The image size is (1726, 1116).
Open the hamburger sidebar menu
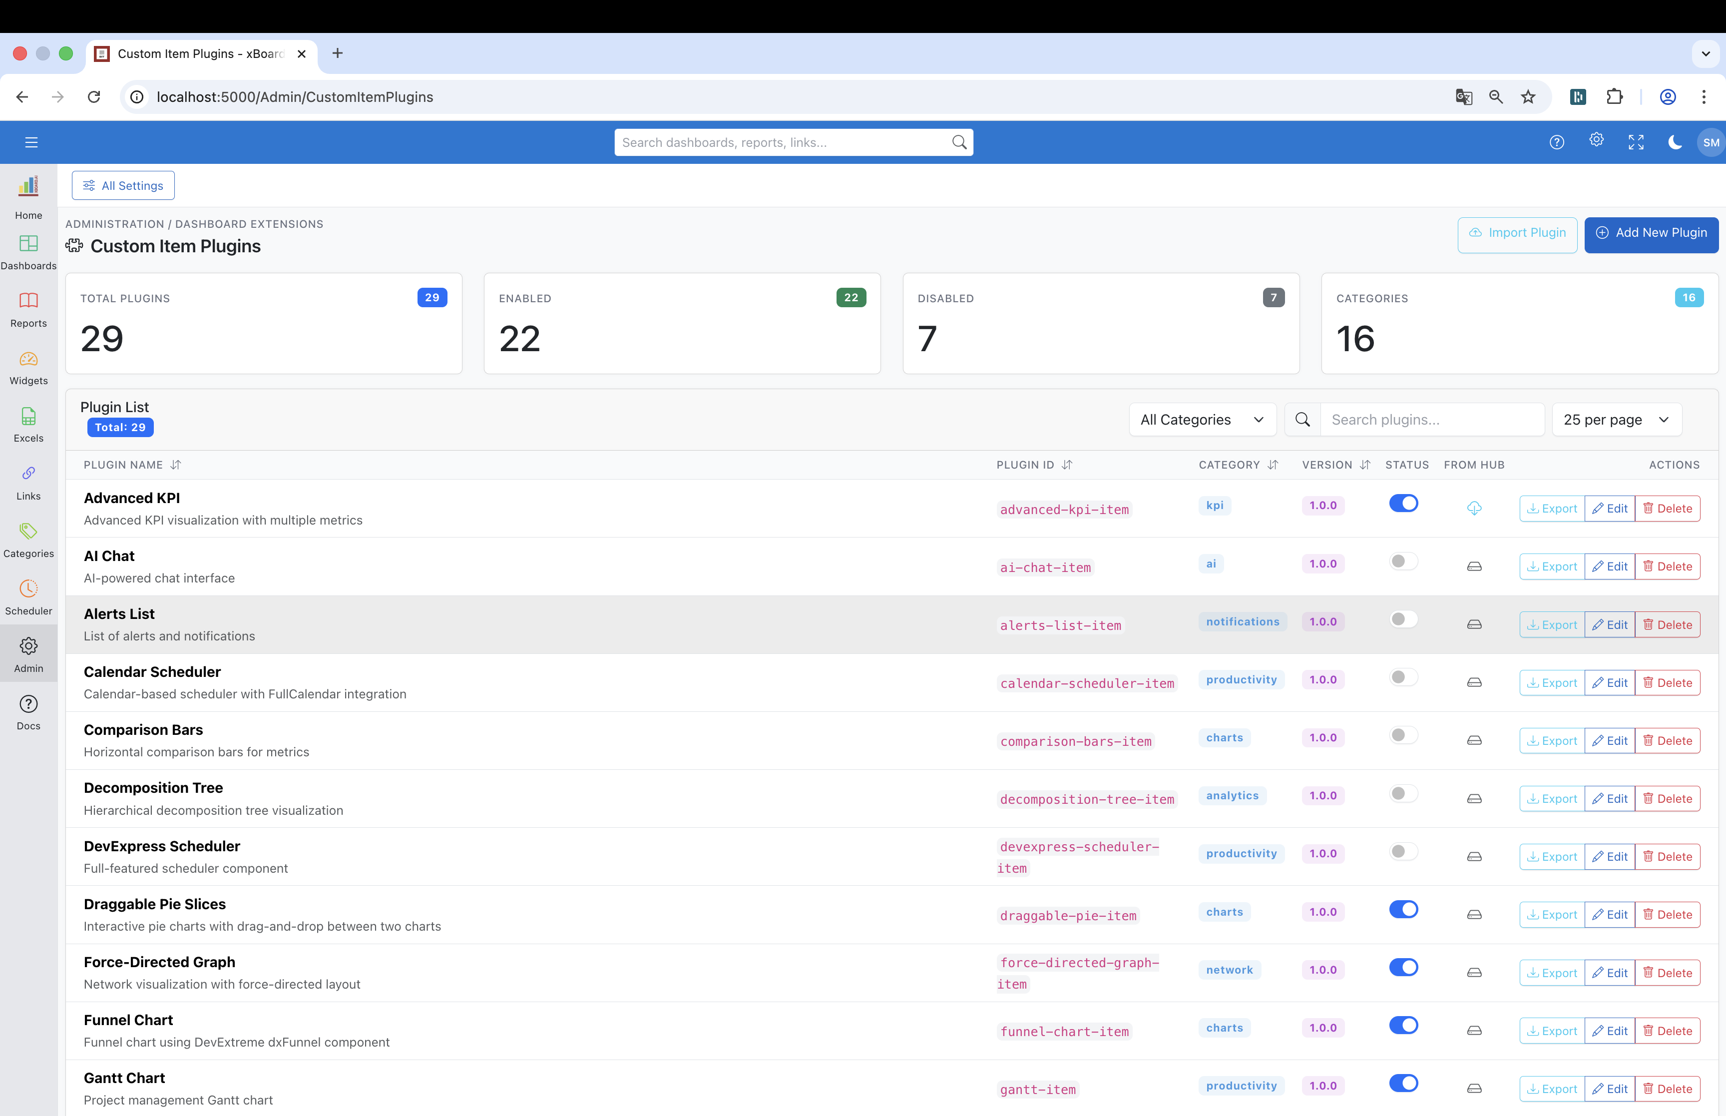click(x=31, y=142)
